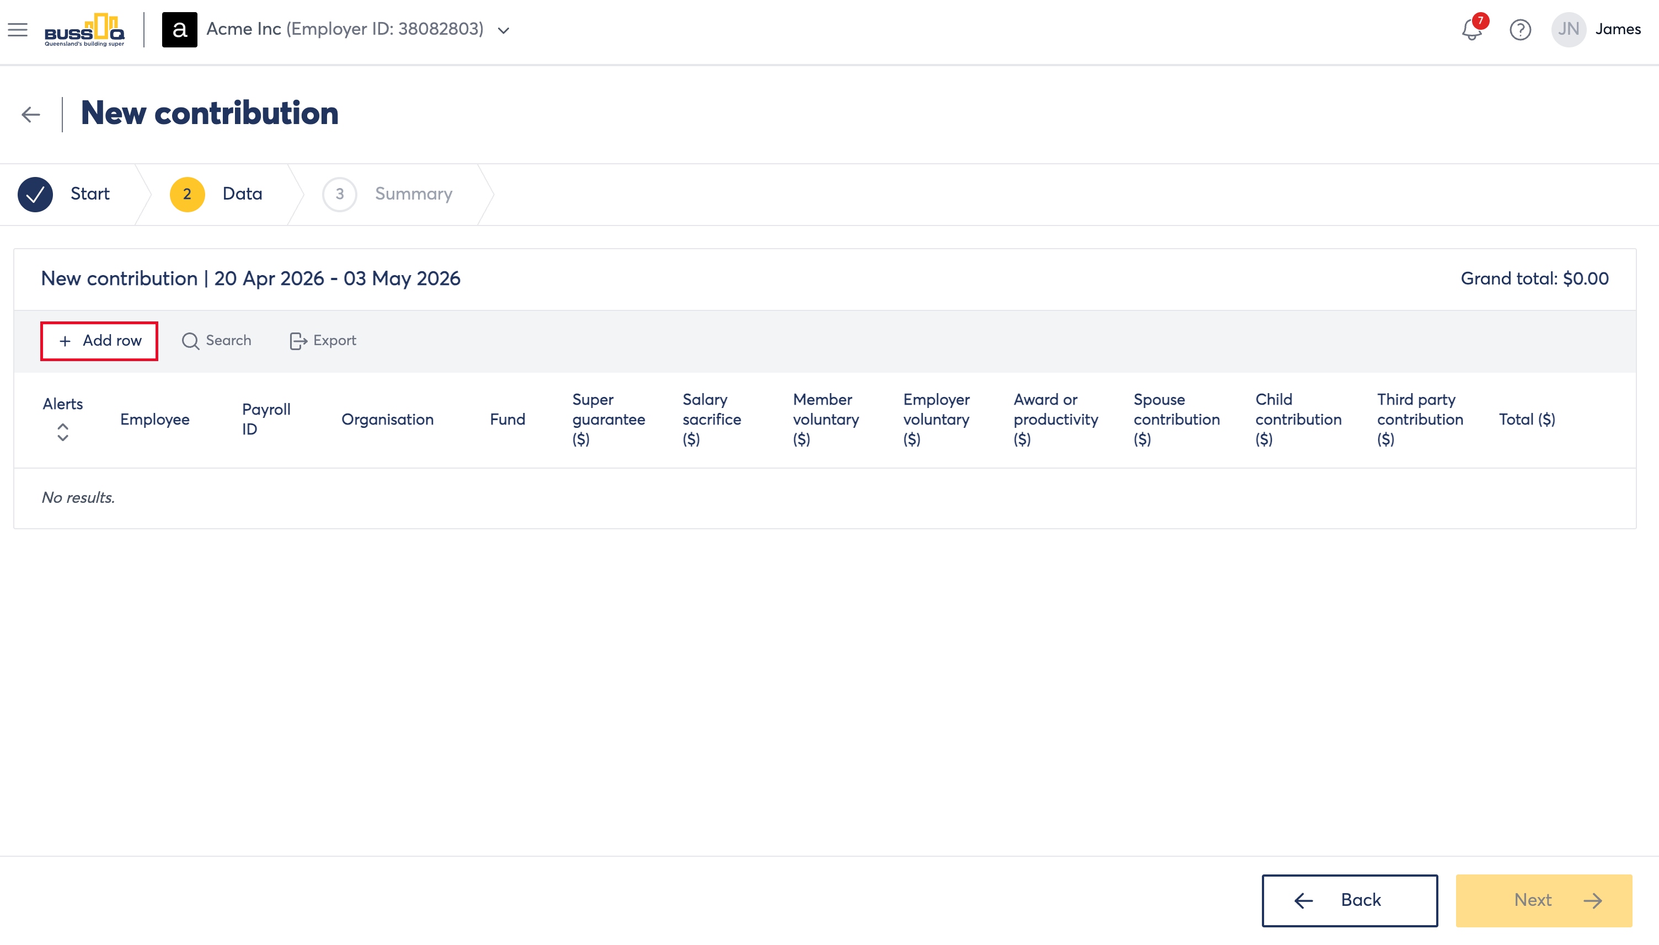The width and height of the screenshot is (1659, 945).
Task: Click the Super guarantee ($) header
Action: [x=609, y=419]
